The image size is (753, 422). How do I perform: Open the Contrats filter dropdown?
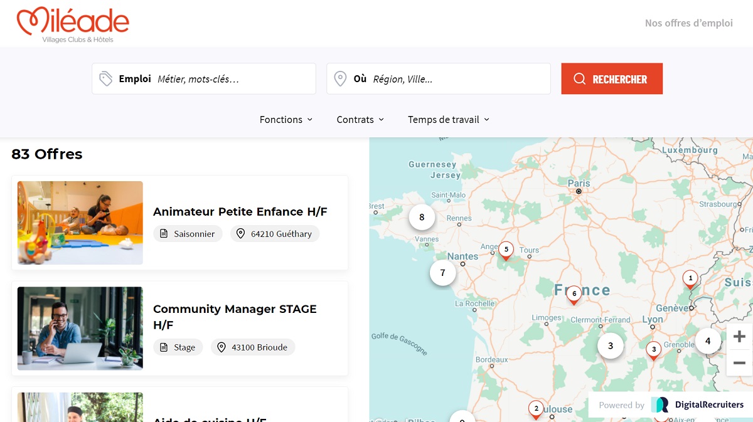click(x=360, y=120)
